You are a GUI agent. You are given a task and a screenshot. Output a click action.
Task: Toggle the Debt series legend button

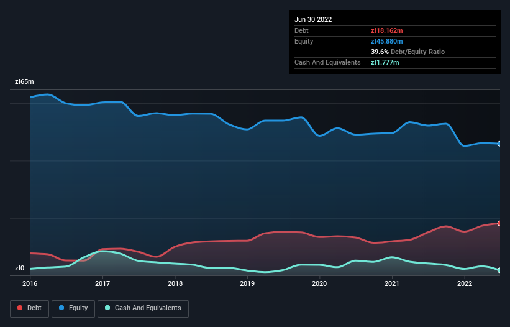pyautogui.click(x=30, y=308)
